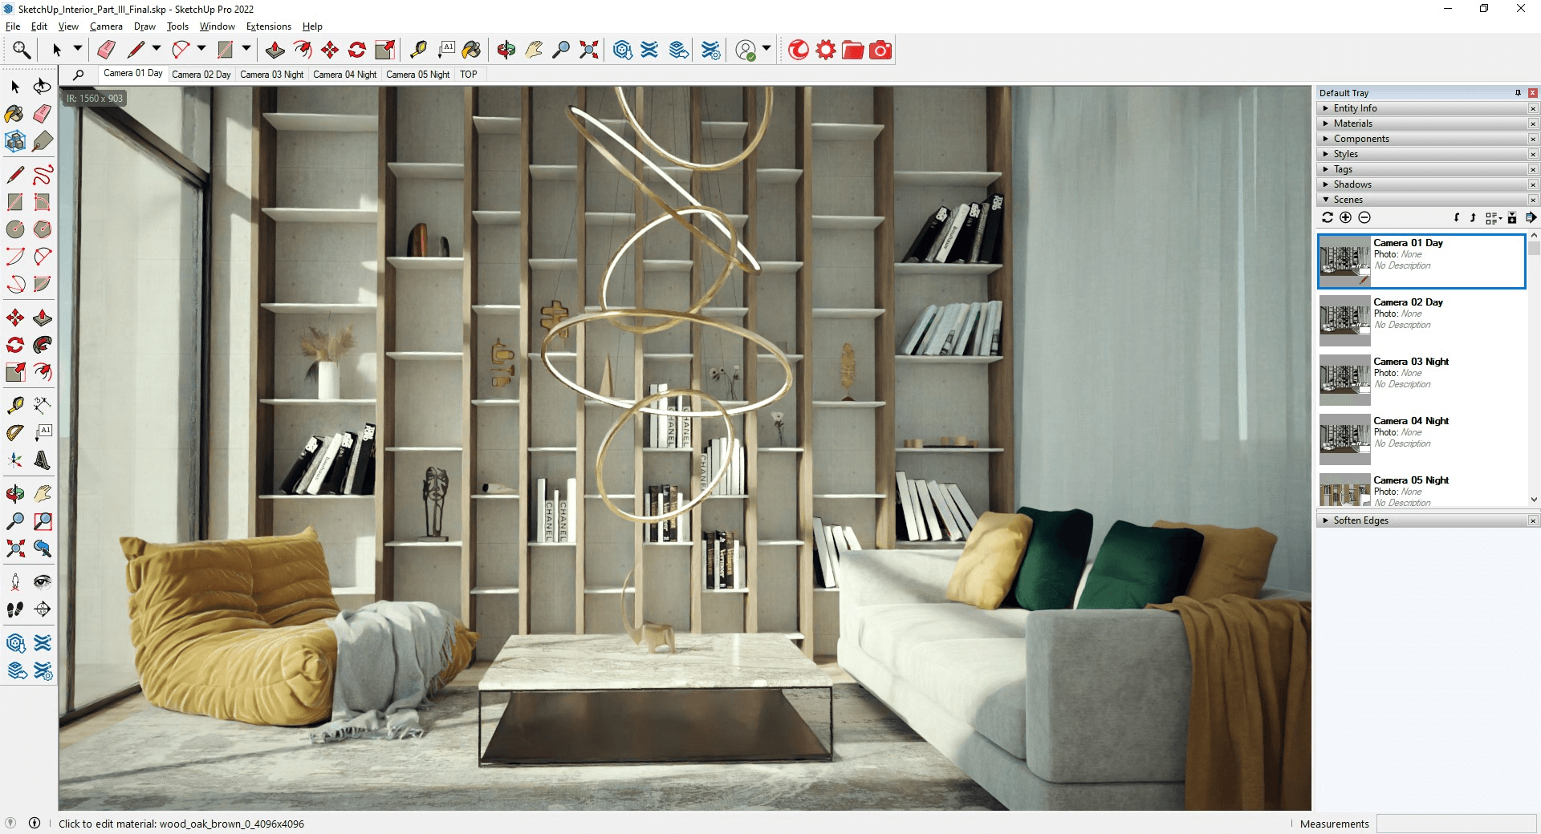The image size is (1541, 834).
Task: Click the Tape Measure tool in top toolbar
Action: 418,50
